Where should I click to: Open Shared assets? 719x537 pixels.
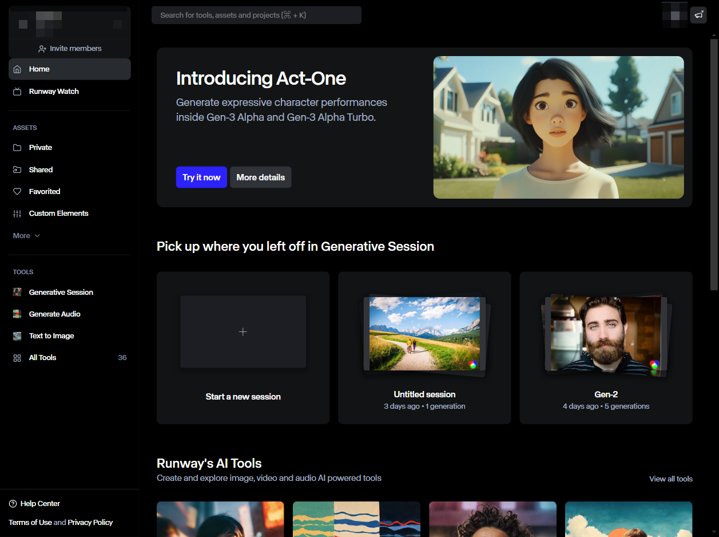70,170
